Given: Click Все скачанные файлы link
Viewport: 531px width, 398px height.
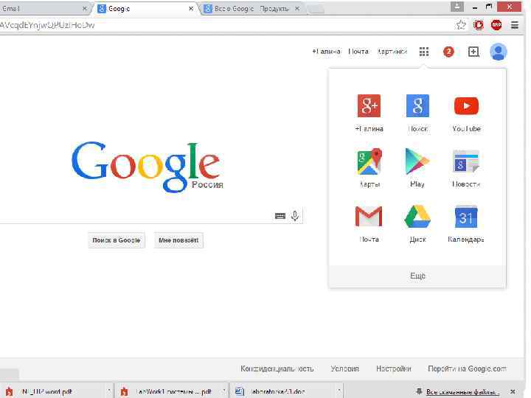Looking at the screenshot, I should 461,392.
